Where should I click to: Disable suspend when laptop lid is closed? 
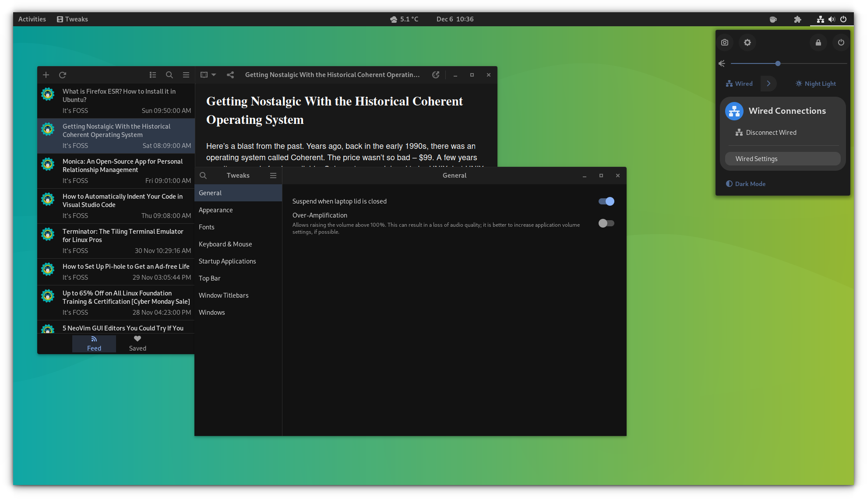606,201
